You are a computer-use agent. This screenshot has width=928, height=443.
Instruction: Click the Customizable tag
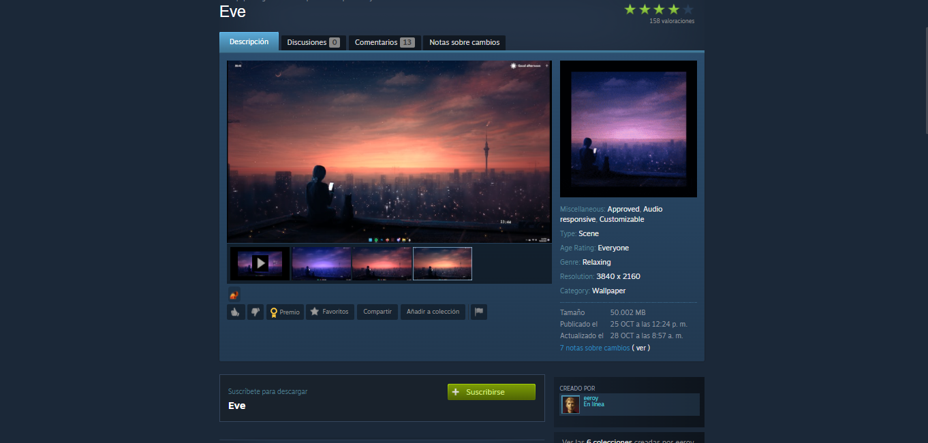pyautogui.click(x=621, y=219)
